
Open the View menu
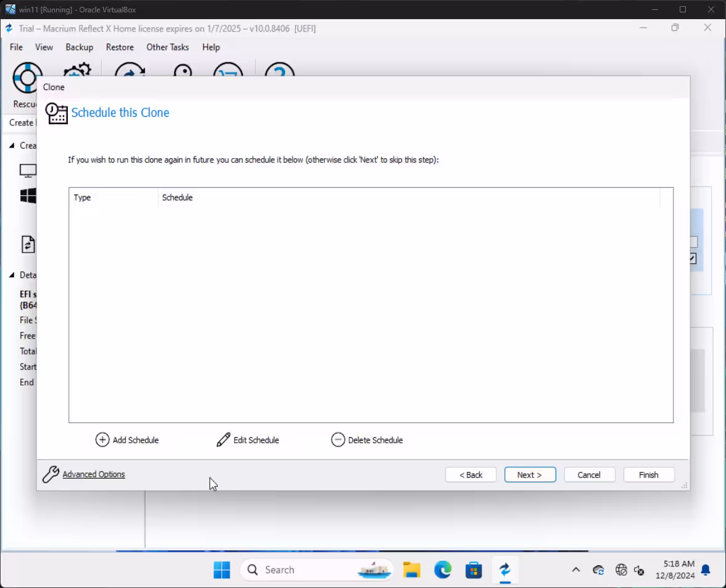pyautogui.click(x=44, y=48)
